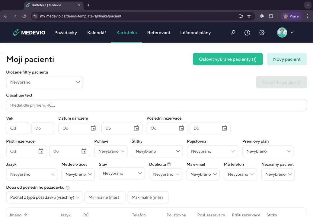Viewport: 313px width, 217px height.
Task: Open calendar picker for Datum narození Od
Action: pos(93,128)
